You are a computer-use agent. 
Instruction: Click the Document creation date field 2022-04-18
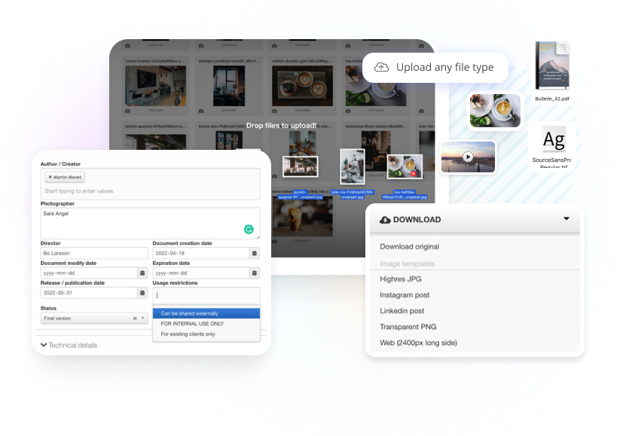point(201,253)
